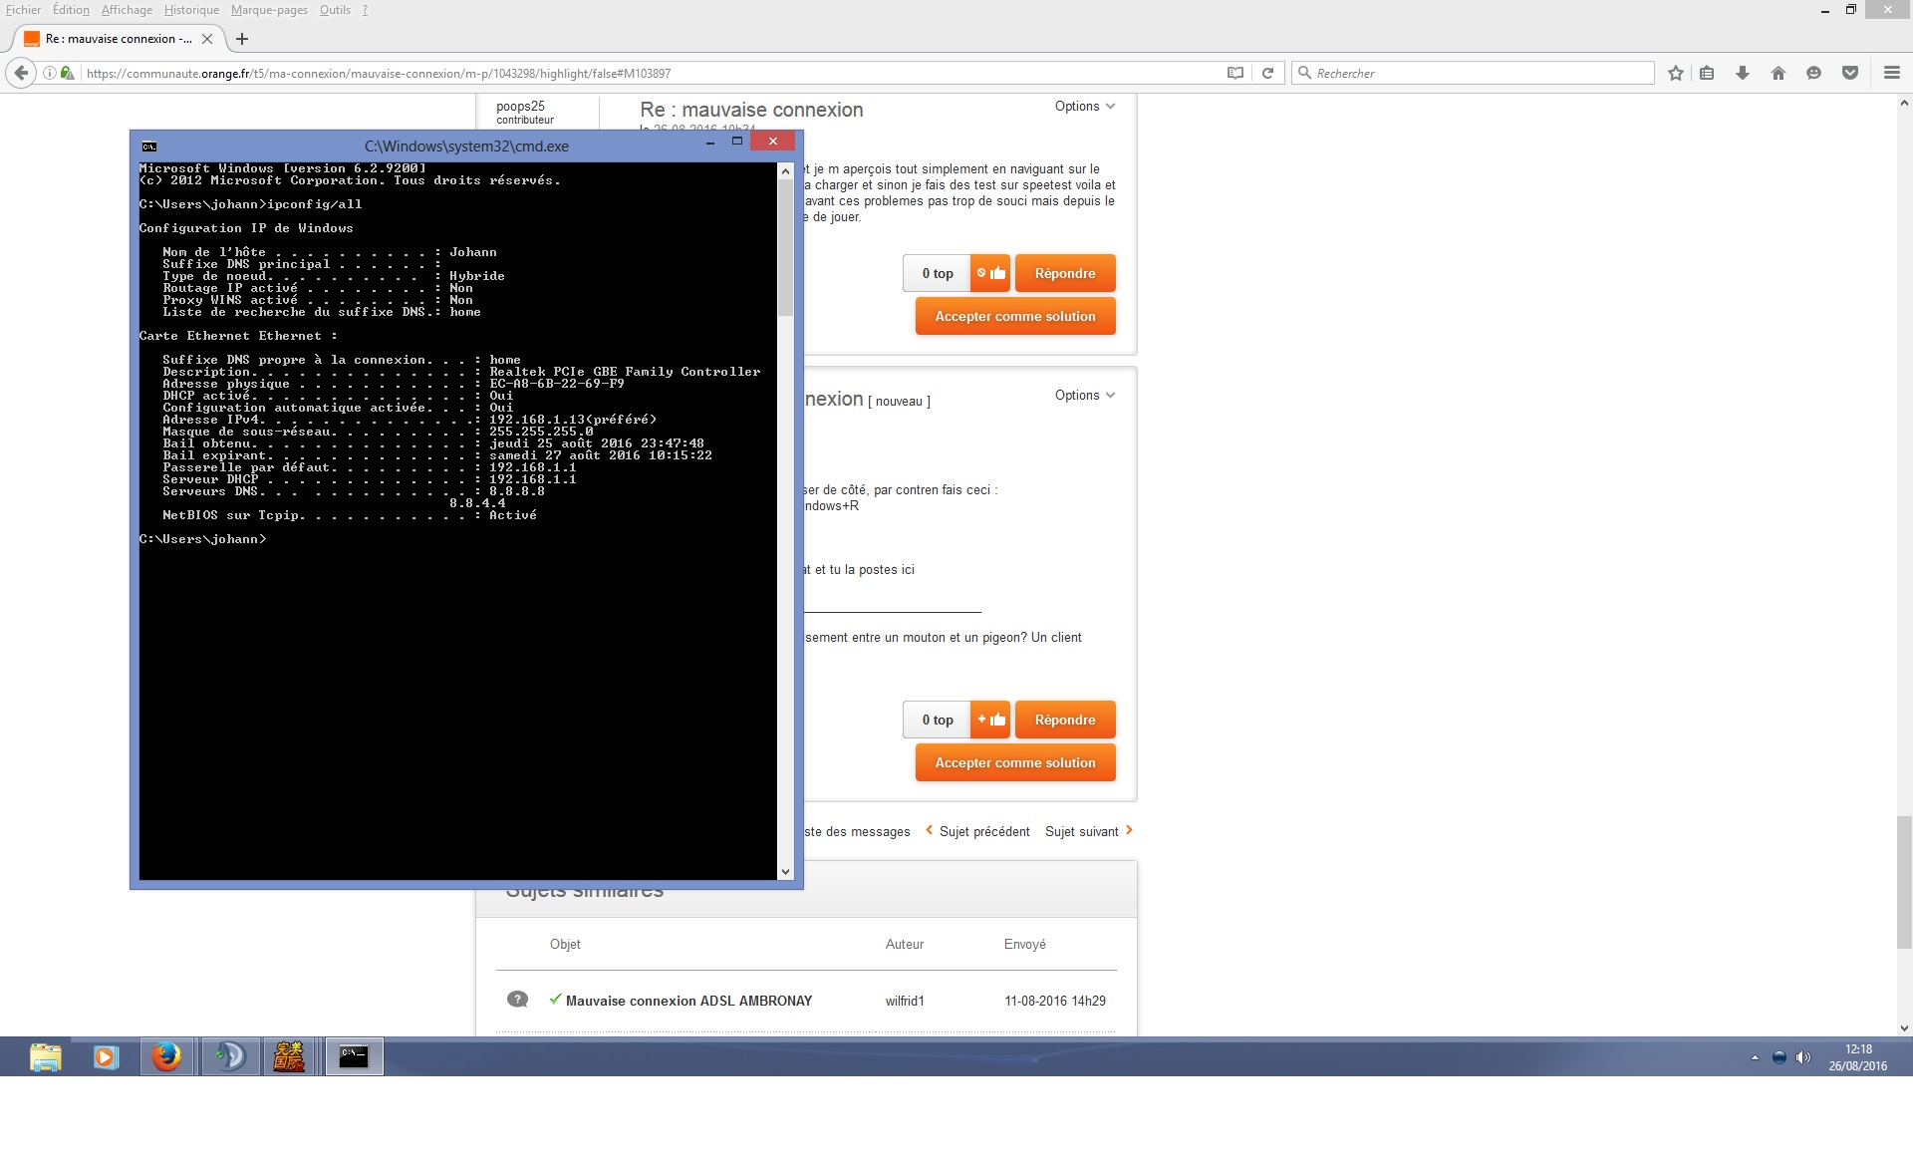Show hidden system tray icons arrow
The width and height of the screenshot is (1913, 1166).
1754,1057
